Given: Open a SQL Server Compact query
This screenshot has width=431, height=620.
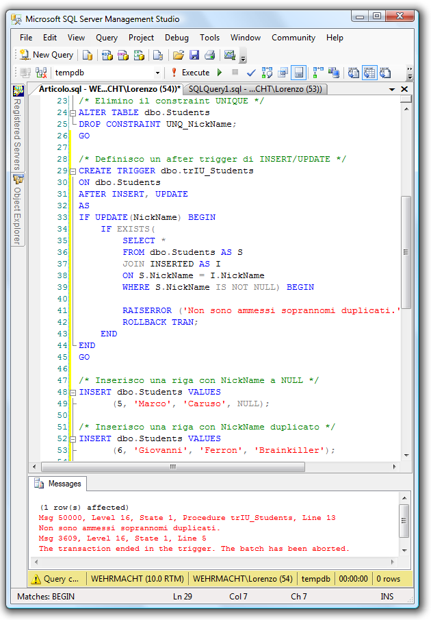Looking at the screenshot, I should click(158, 55).
